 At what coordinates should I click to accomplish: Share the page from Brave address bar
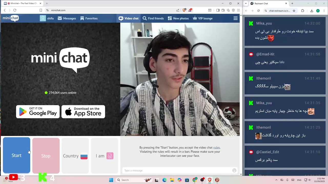(178, 10)
